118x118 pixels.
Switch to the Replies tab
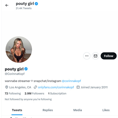48,110
